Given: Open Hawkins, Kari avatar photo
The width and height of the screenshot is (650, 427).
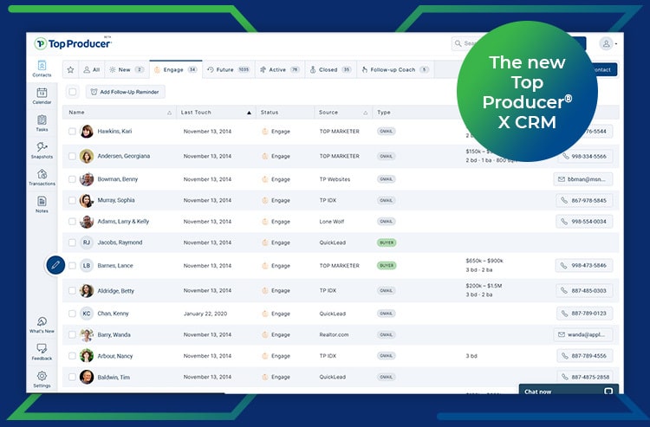Looking at the screenshot, I should [87, 132].
